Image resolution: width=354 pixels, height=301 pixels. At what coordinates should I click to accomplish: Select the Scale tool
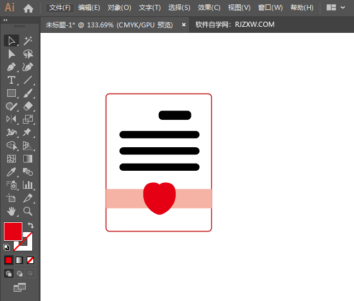tap(28, 119)
